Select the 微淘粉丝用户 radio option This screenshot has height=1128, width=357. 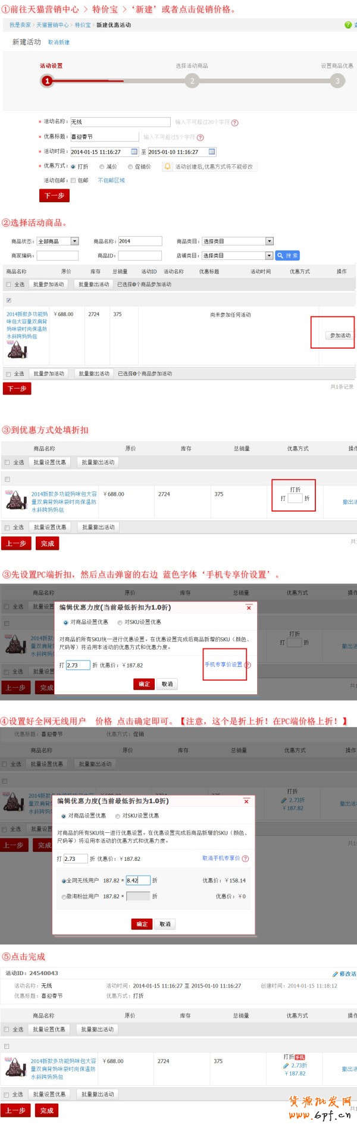(x=64, y=897)
